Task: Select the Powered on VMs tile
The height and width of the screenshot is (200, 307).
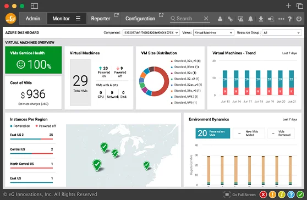Action: (x=212, y=134)
